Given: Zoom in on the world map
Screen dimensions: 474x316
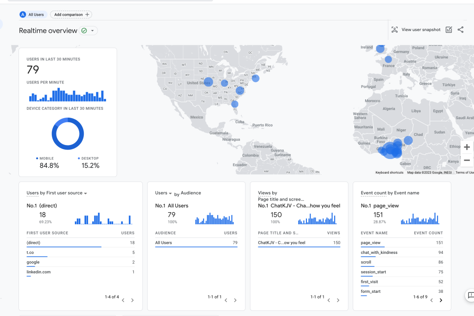Looking at the screenshot, I should (467, 147).
